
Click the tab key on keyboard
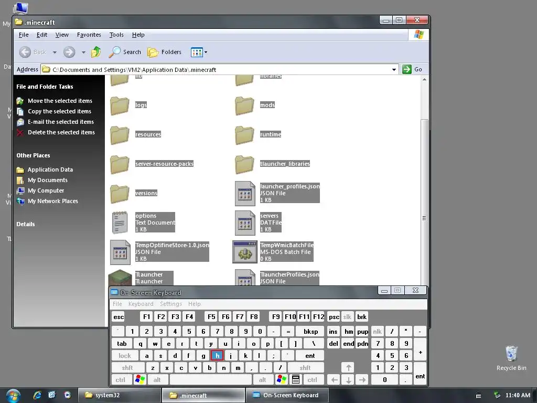(x=122, y=344)
